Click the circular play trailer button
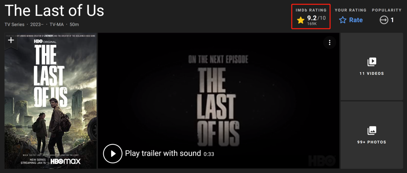Screen dimensions: 407x173 113,153
